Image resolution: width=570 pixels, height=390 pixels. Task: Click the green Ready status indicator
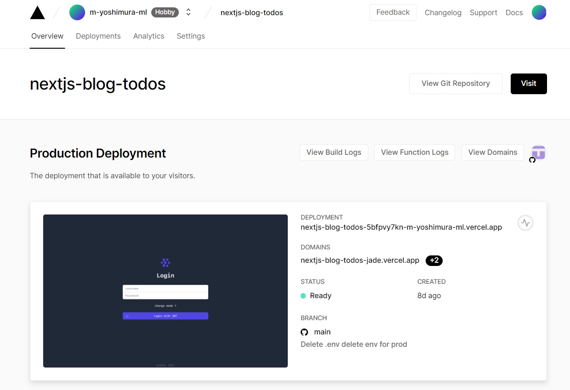tap(302, 295)
